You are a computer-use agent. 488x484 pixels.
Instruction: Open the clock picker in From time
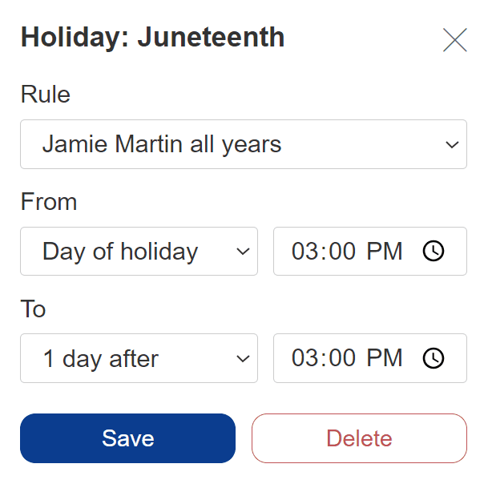click(x=434, y=251)
